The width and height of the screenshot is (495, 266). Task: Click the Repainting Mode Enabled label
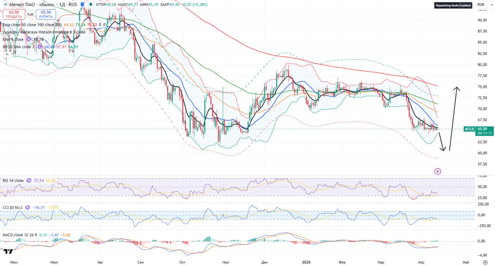[x=453, y=5]
